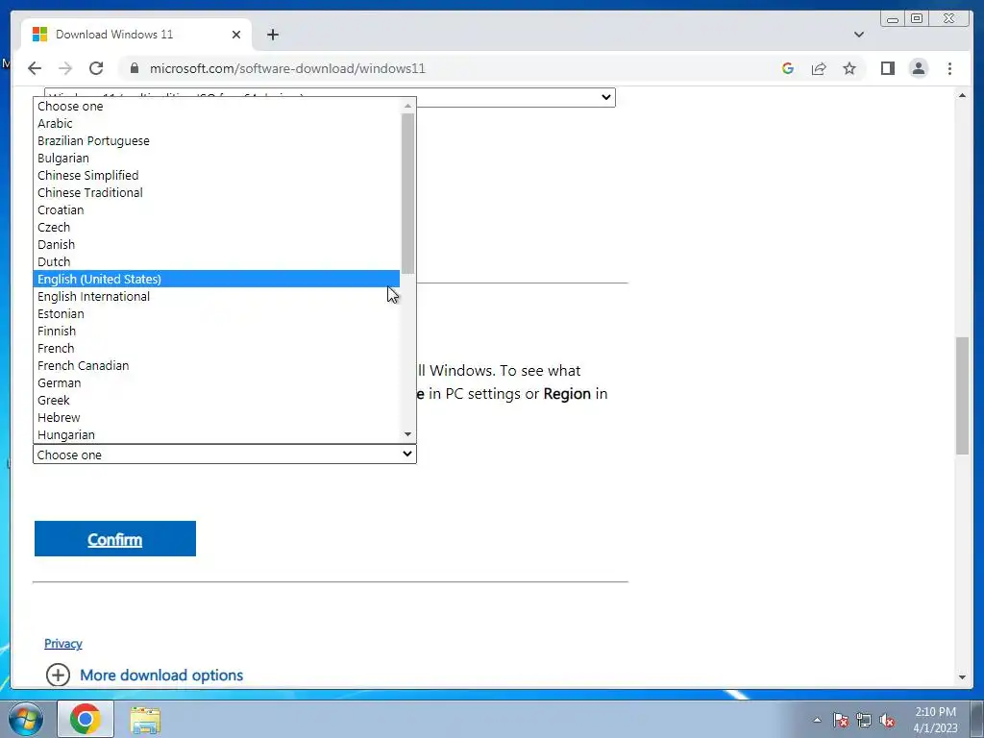984x738 pixels.
Task: Click the page scrollbar down arrow
Action: tap(963, 677)
